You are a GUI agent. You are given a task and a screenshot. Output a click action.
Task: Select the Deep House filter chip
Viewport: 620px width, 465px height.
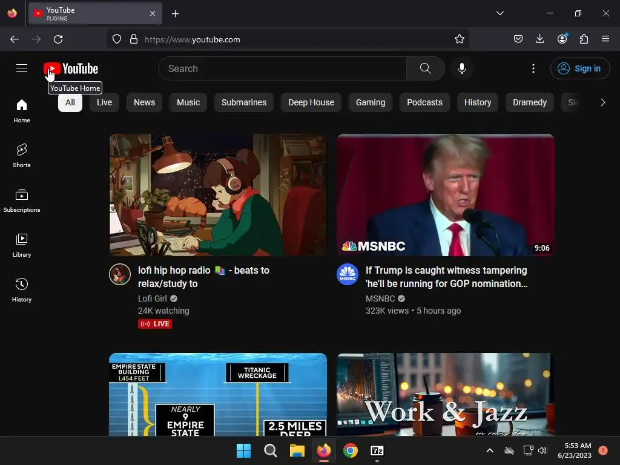click(x=311, y=102)
